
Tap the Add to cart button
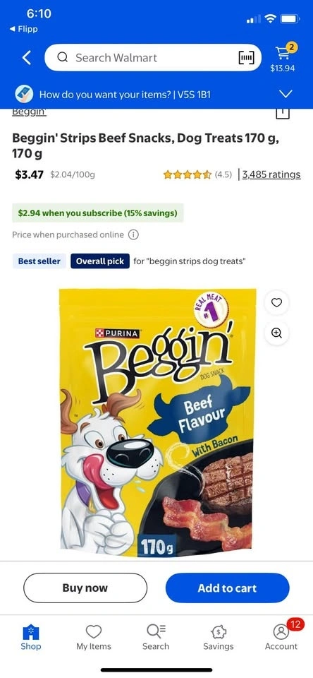pyautogui.click(x=227, y=588)
